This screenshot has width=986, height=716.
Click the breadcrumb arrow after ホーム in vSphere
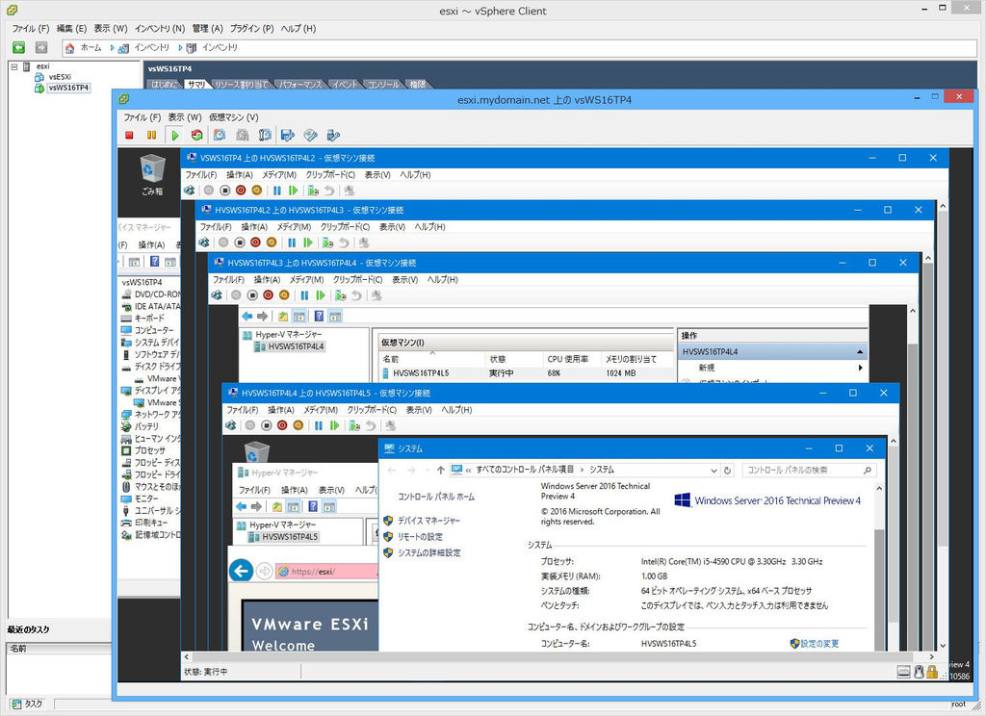[x=112, y=48]
